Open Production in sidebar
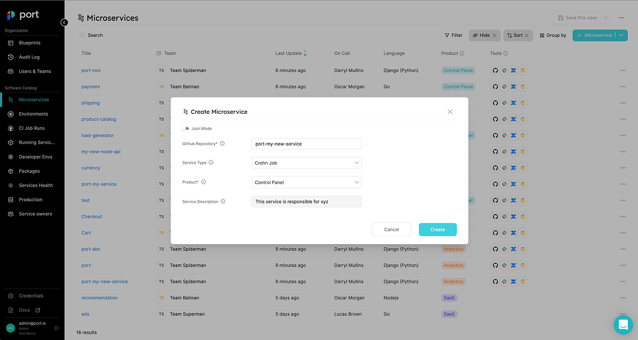 click(32, 199)
